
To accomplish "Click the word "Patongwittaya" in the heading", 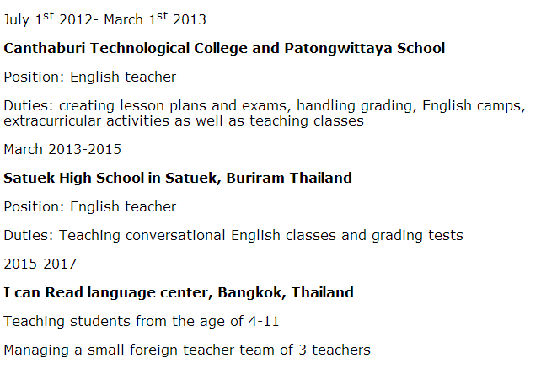I will coord(353,48).
